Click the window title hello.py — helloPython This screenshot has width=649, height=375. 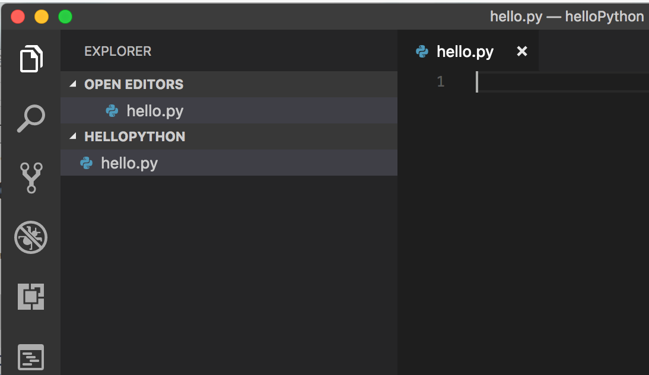567,17
